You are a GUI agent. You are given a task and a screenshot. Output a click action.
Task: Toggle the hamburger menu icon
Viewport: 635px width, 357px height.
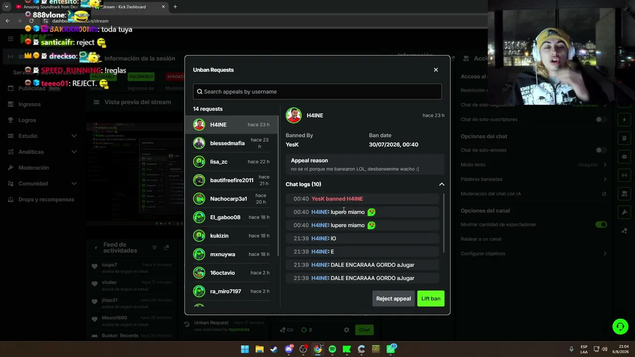point(10,39)
